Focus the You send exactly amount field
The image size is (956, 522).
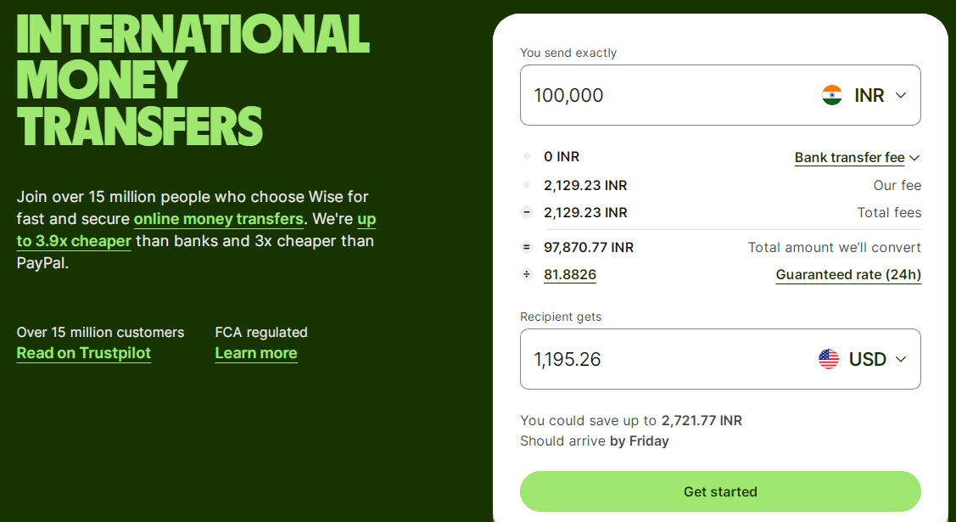click(662, 95)
